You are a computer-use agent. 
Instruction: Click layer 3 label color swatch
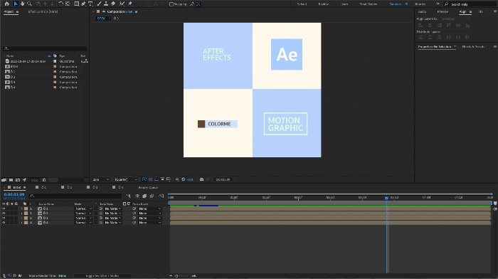26,218
